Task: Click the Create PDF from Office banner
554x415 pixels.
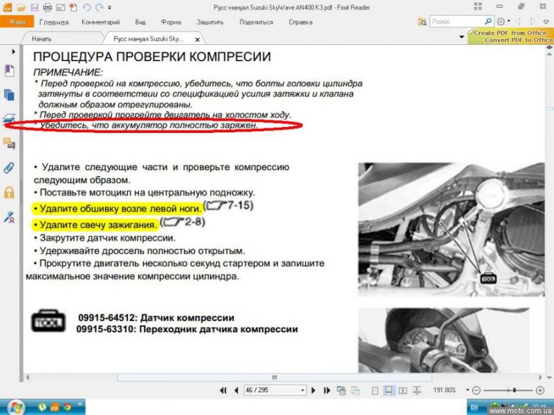Action: click(510, 36)
